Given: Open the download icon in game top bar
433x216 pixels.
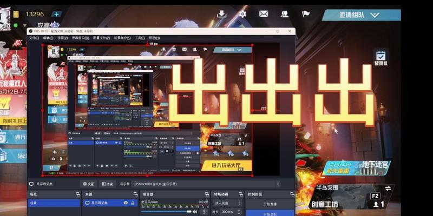Looking at the screenshot, I should (221, 14).
